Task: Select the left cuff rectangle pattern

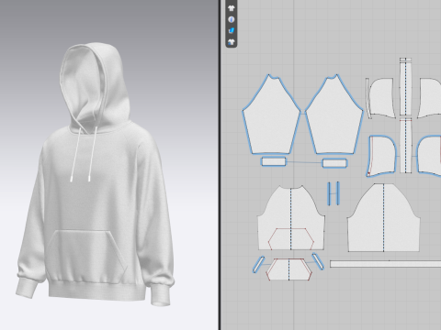Action: (x=274, y=161)
